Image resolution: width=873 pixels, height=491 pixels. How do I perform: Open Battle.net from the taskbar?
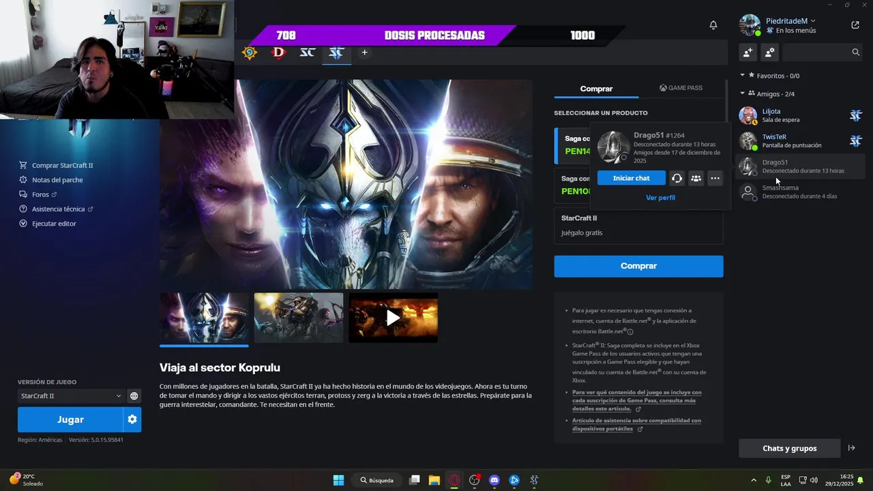click(x=514, y=480)
